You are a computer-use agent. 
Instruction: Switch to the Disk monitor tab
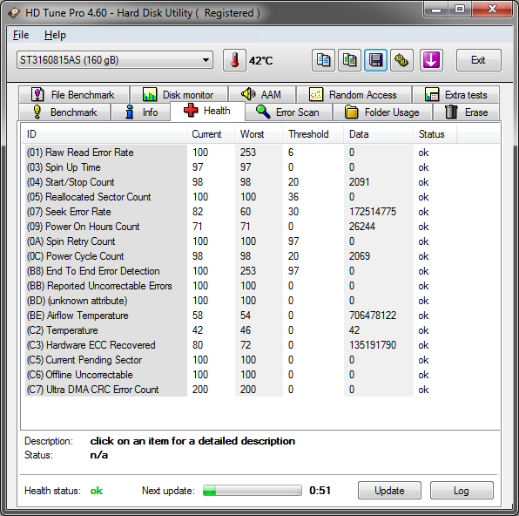179,95
